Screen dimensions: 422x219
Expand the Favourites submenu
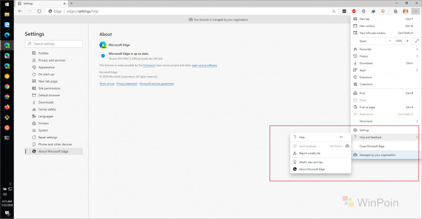pyautogui.click(x=386, y=49)
